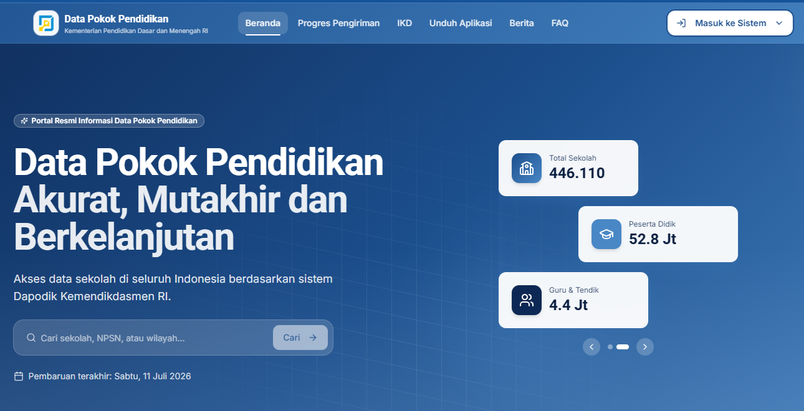
Task: Open Progres Pengiriman menu item
Action: pos(338,23)
